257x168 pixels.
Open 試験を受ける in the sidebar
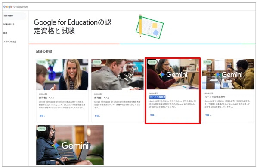pyautogui.click(x=9, y=24)
